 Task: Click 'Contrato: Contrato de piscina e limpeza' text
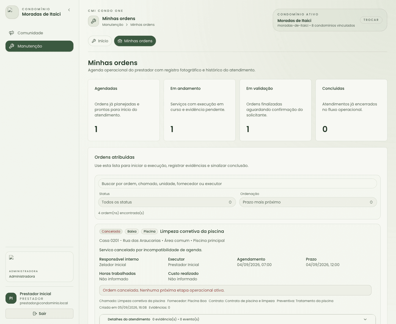point(241,301)
